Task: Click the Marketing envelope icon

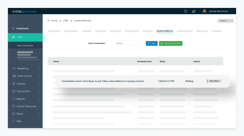Action: 14,68
